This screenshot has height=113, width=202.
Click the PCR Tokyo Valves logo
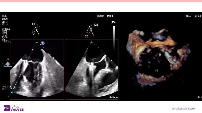(x=14, y=108)
